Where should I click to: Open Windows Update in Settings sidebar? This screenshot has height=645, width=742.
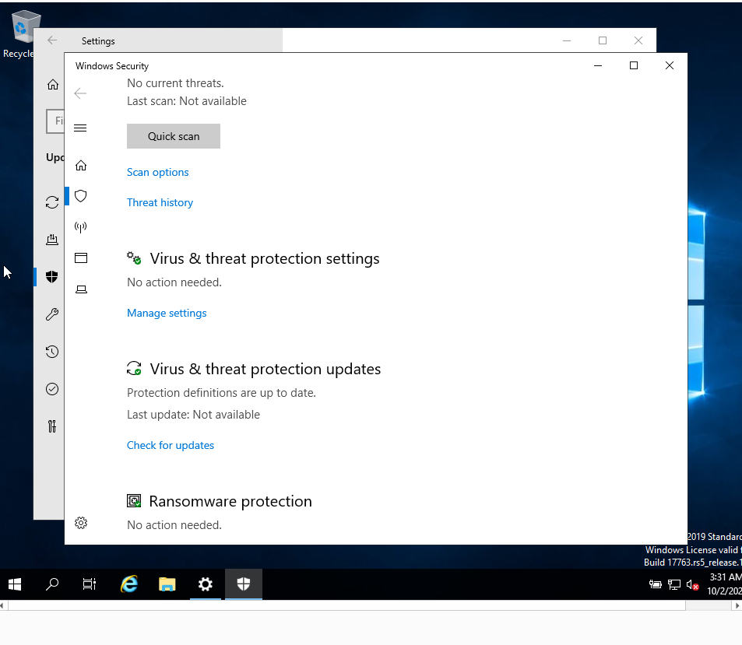(x=52, y=202)
